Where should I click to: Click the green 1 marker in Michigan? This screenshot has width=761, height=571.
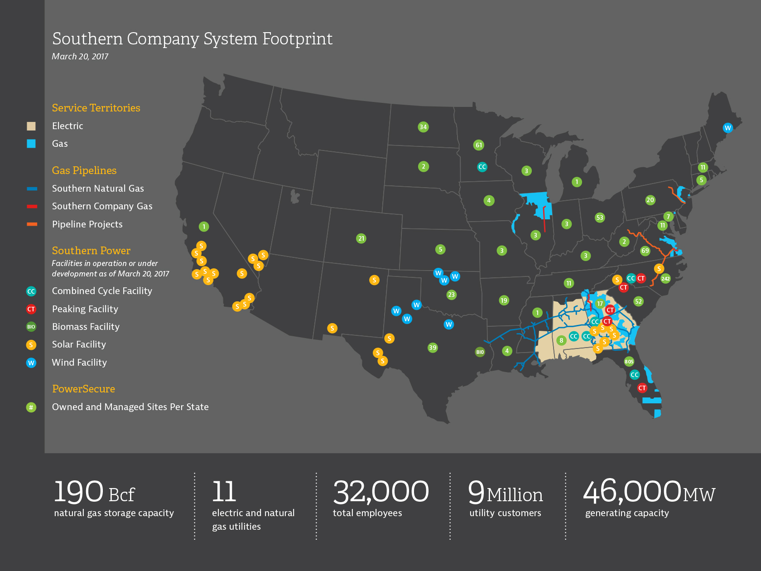click(x=576, y=182)
